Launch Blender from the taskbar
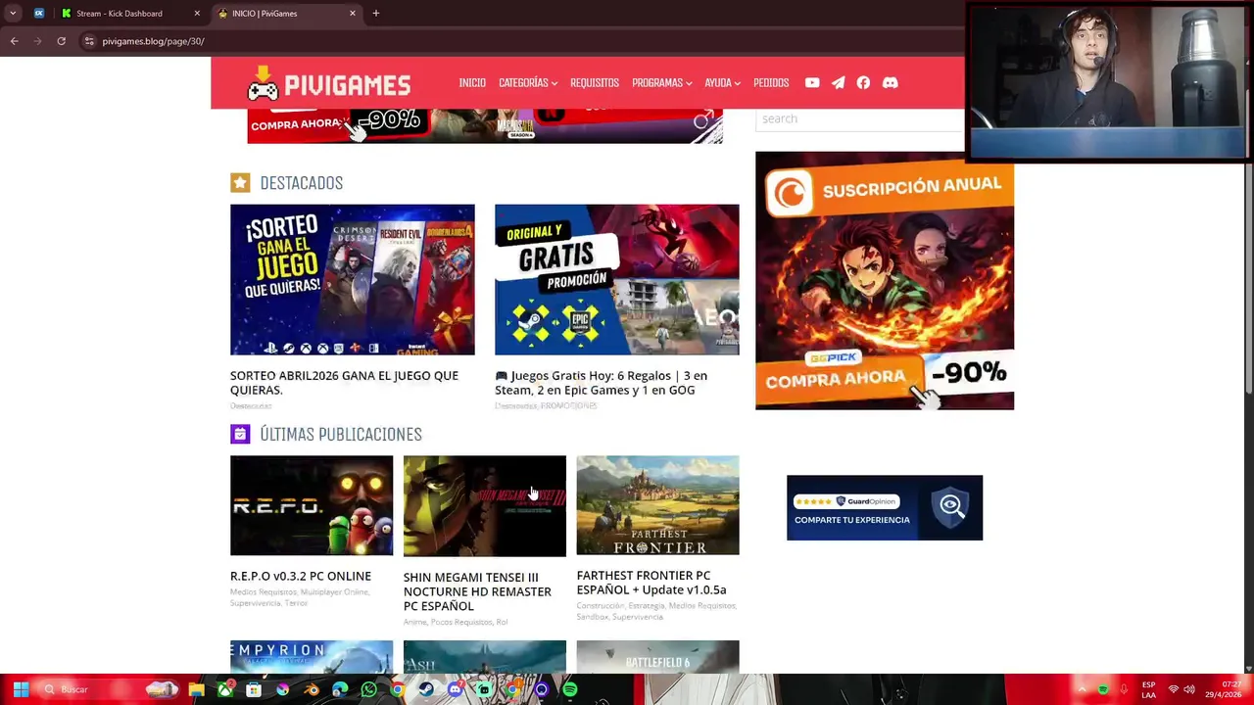 click(312, 689)
